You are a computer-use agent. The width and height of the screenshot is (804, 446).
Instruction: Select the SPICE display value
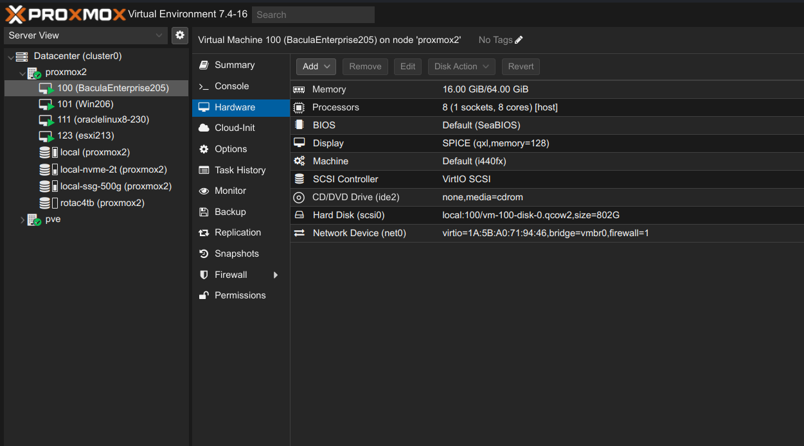[x=496, y=143]
